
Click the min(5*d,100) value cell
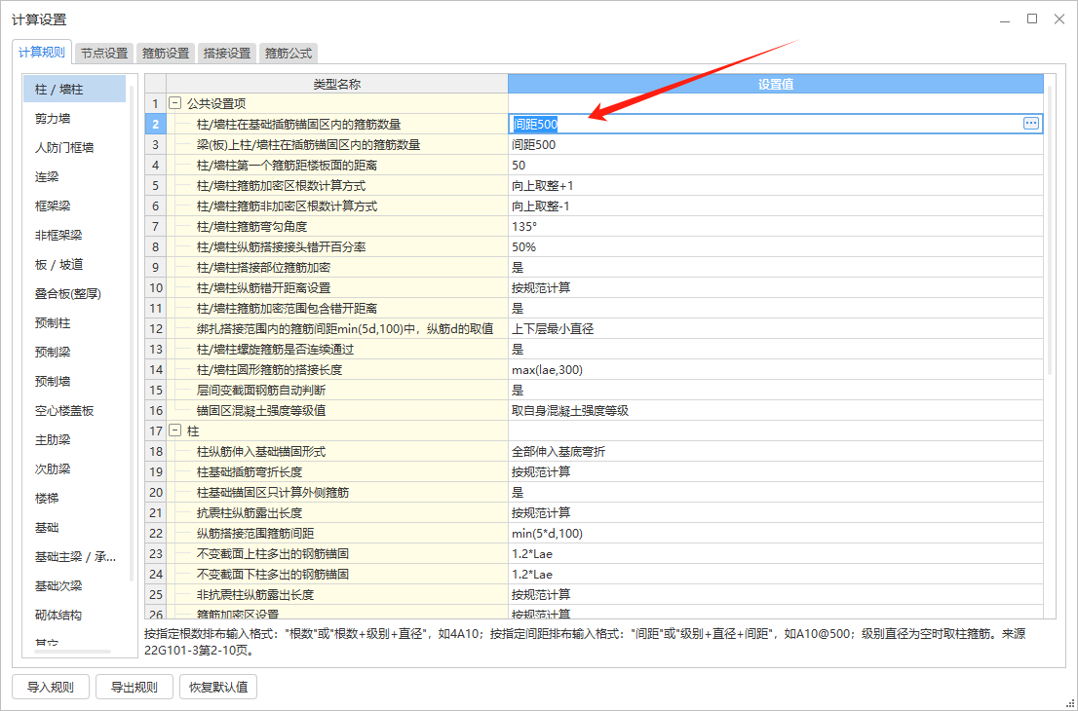pos(776,533)
